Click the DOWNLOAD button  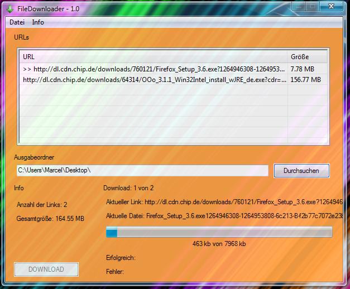point(46,269)
